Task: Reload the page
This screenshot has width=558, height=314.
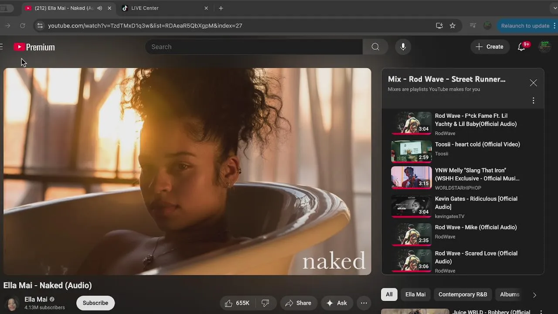Action: click(x=23, y=26)
